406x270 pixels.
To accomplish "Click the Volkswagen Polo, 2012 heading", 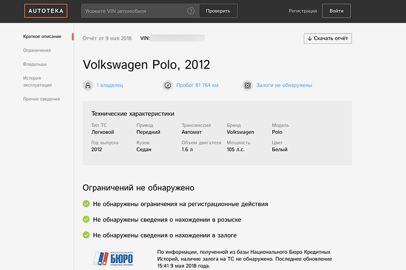I will pos(146,65).
